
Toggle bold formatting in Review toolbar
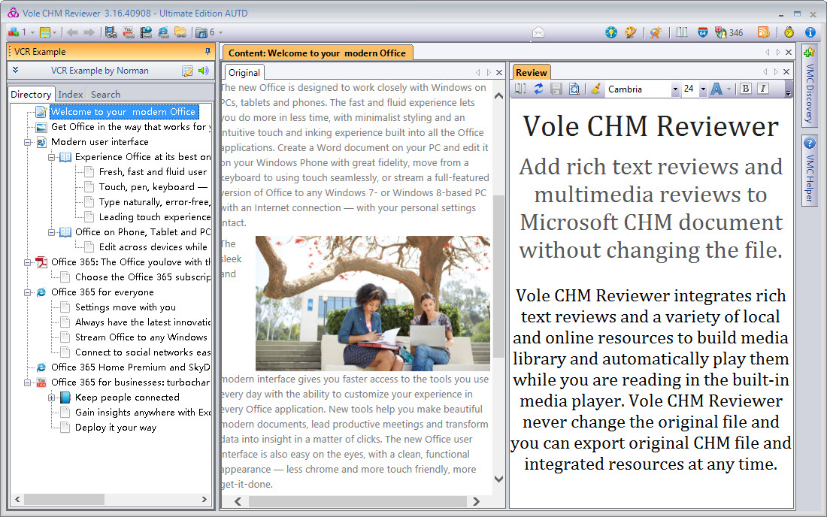[x=745, y=89]
